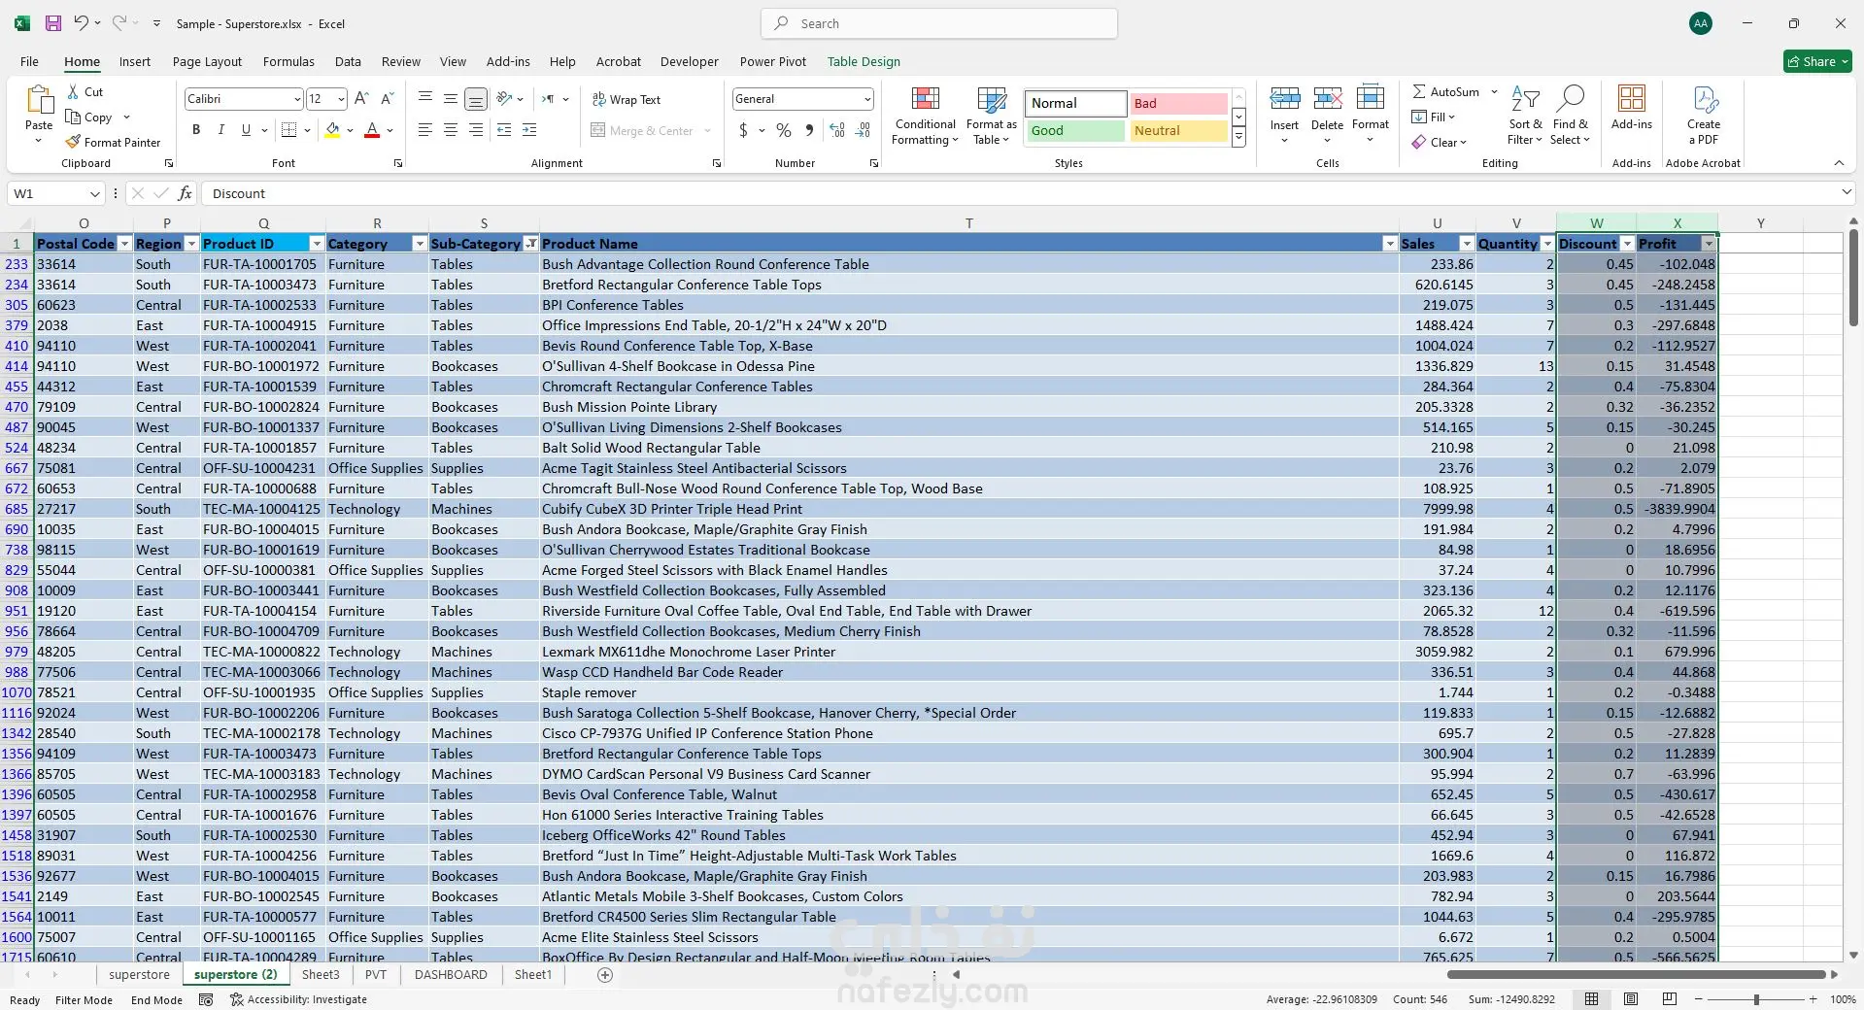Image resolution: width=1864 pixels, height=1010 pixels.
Task: Toggle Bottom Align vertical alignment
Action: pos(475,99)
